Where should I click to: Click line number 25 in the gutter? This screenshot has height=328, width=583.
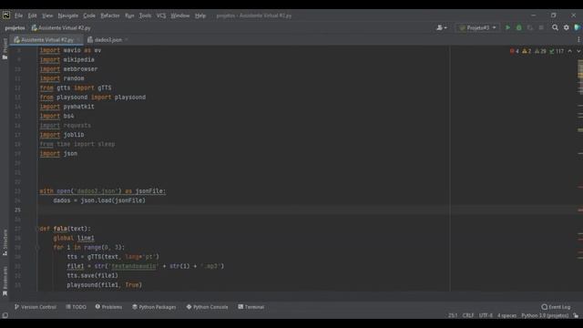point(17,210)
